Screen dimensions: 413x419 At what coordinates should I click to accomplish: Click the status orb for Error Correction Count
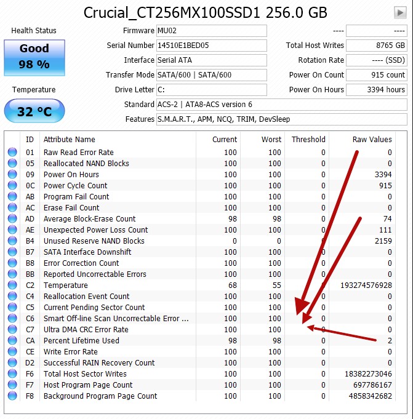tap(12, 263)
